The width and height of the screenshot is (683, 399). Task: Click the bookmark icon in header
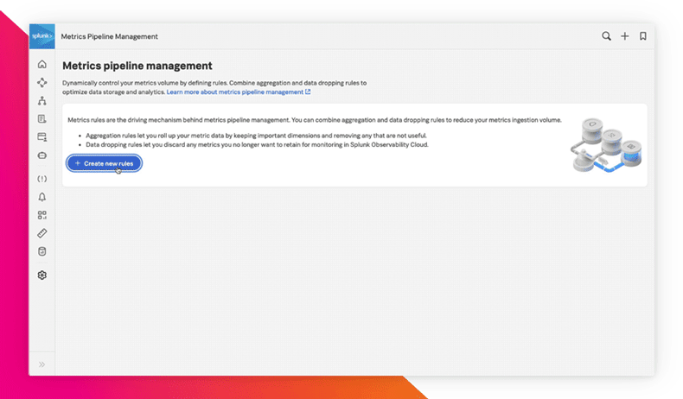(643, 36)
